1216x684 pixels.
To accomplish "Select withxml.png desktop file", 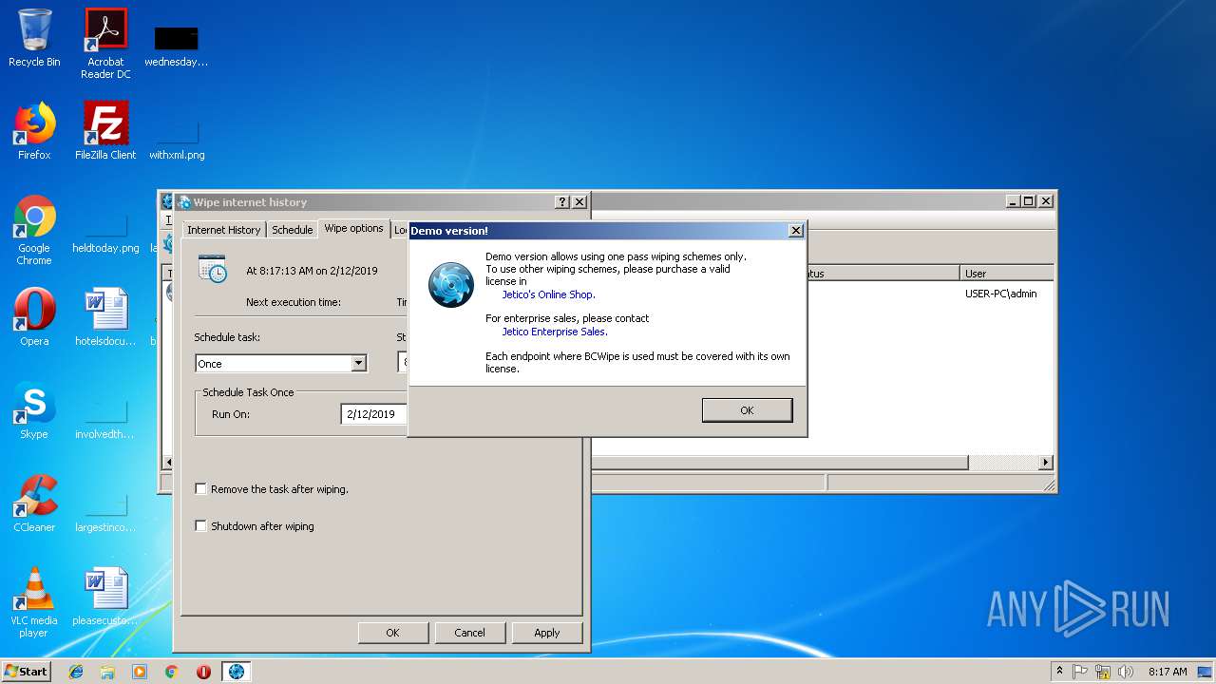I will (177, 140).
